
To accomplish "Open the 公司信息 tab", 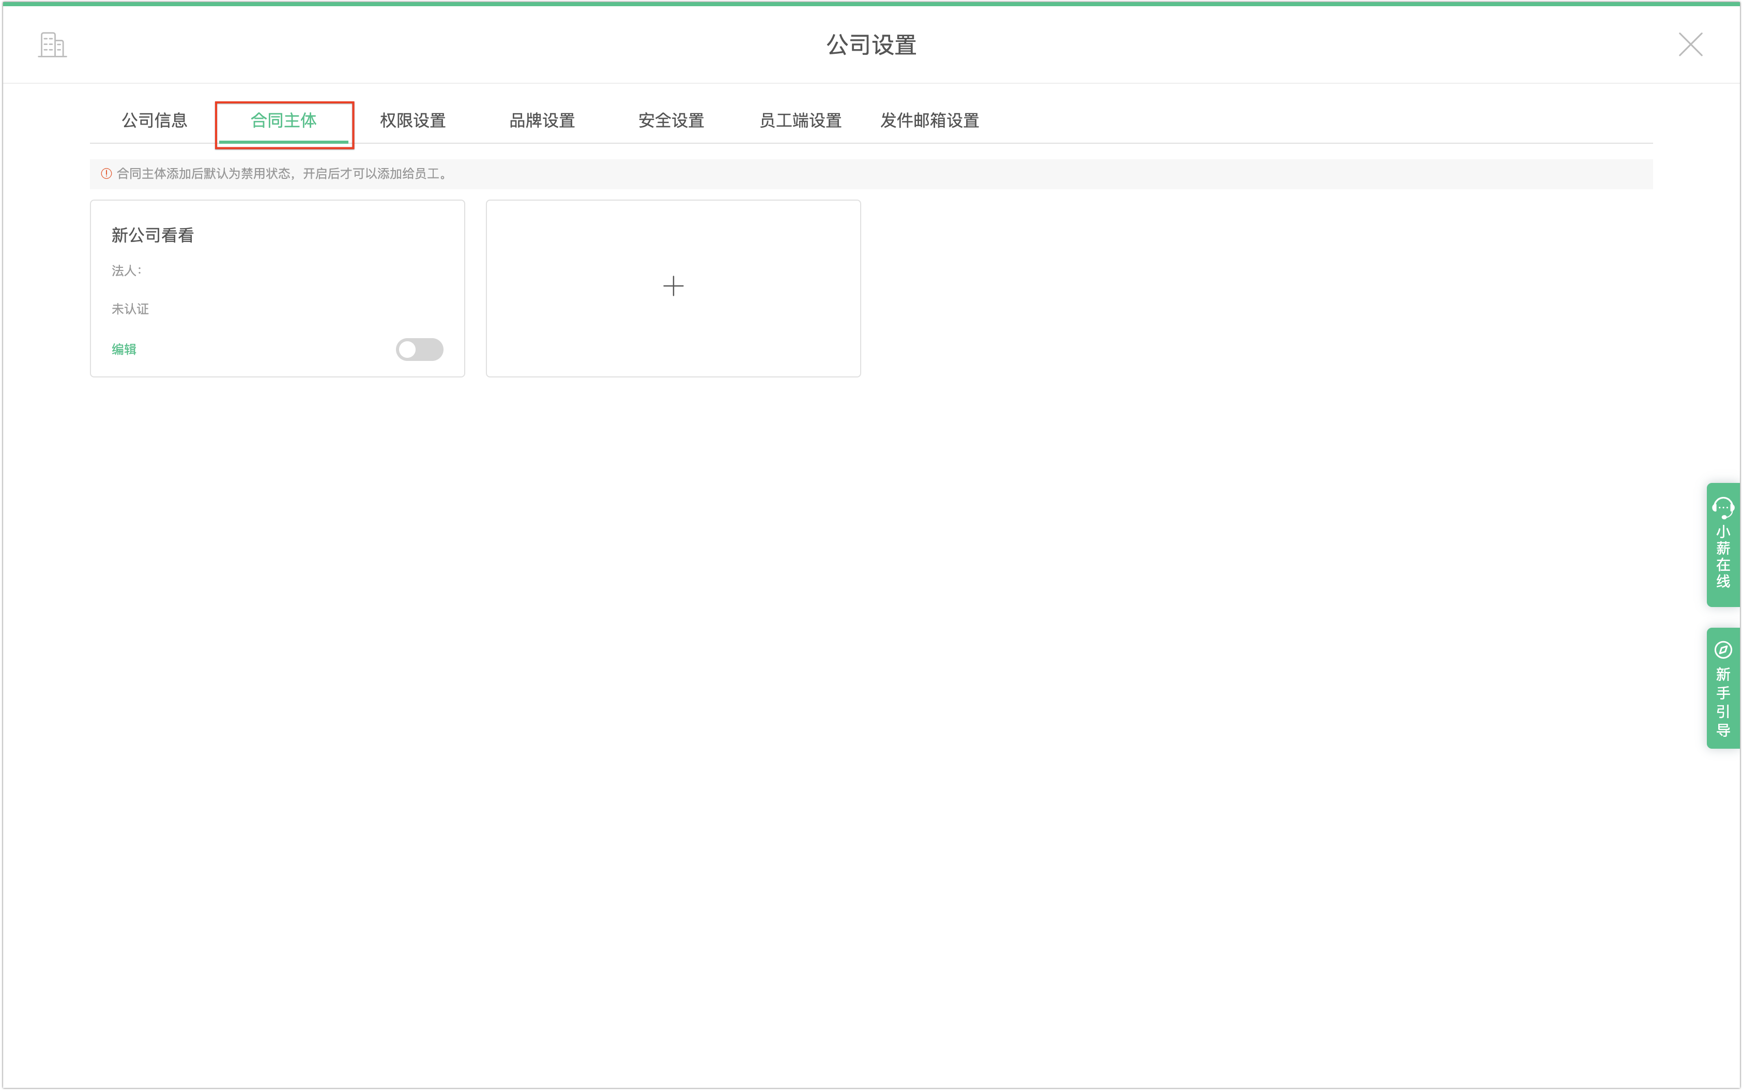I will (155, 120).
